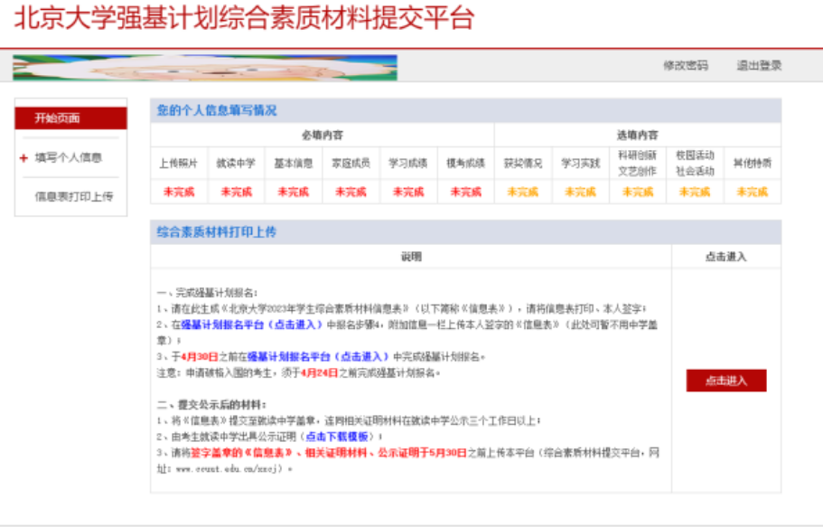
Task: Click 未完成 status under 就读中学
Action: point(236,192)
